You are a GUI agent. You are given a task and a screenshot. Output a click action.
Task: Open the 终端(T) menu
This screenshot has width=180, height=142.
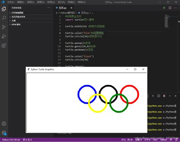point(71,2)
